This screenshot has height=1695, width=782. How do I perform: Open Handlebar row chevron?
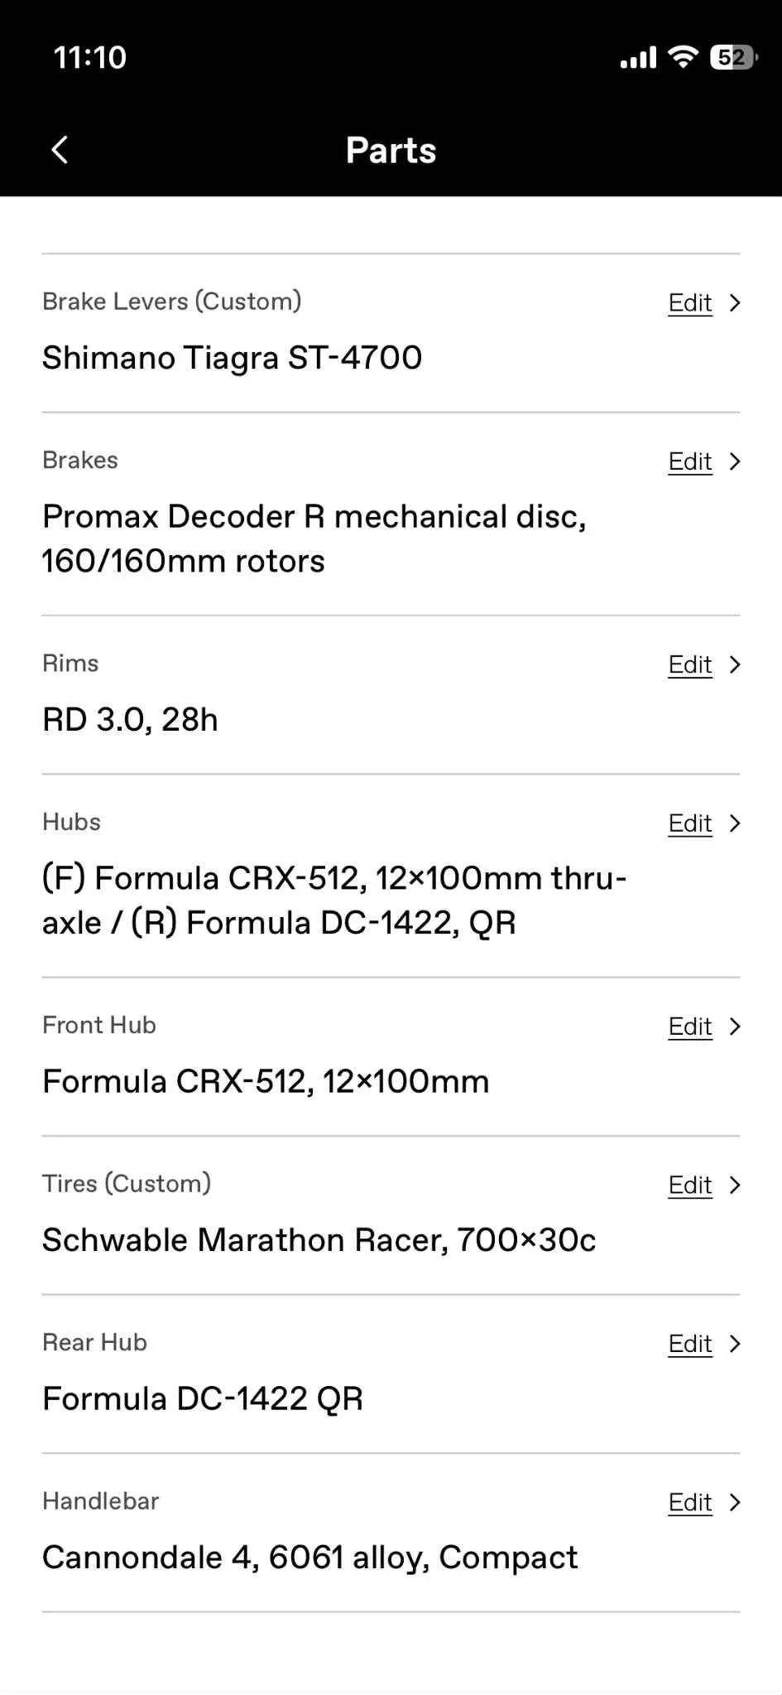[x=735, y=1503]
